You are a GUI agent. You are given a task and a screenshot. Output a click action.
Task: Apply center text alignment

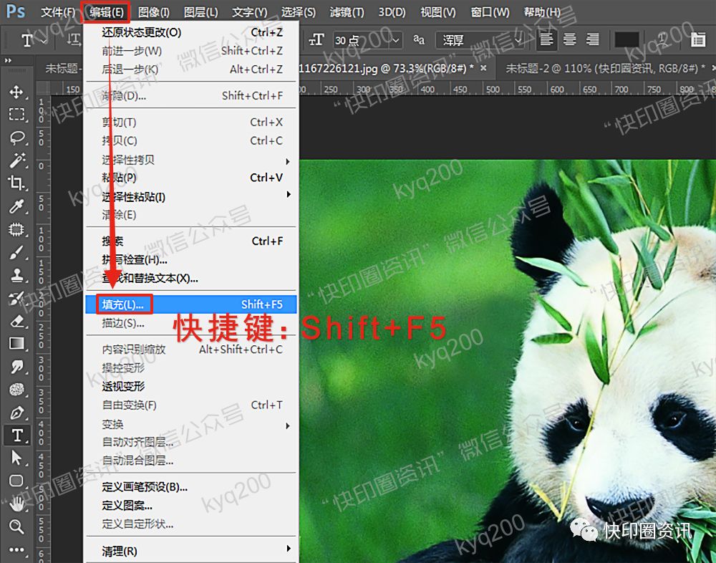[x=570, y=41]
